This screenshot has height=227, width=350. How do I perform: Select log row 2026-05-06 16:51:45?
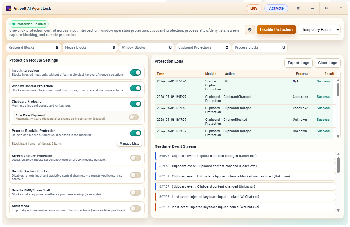pos(245,85)
